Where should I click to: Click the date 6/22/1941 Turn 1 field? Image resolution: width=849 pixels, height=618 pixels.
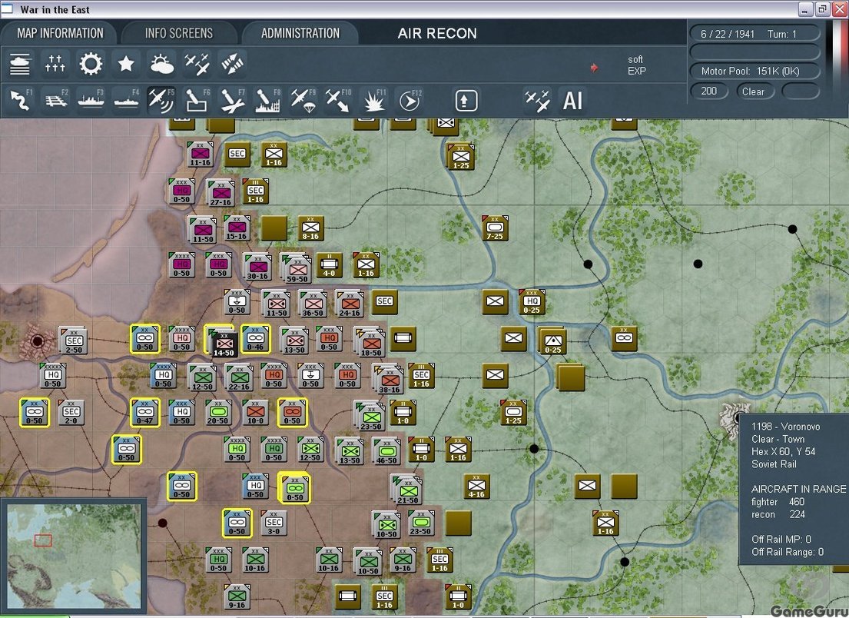coord(754,34)
